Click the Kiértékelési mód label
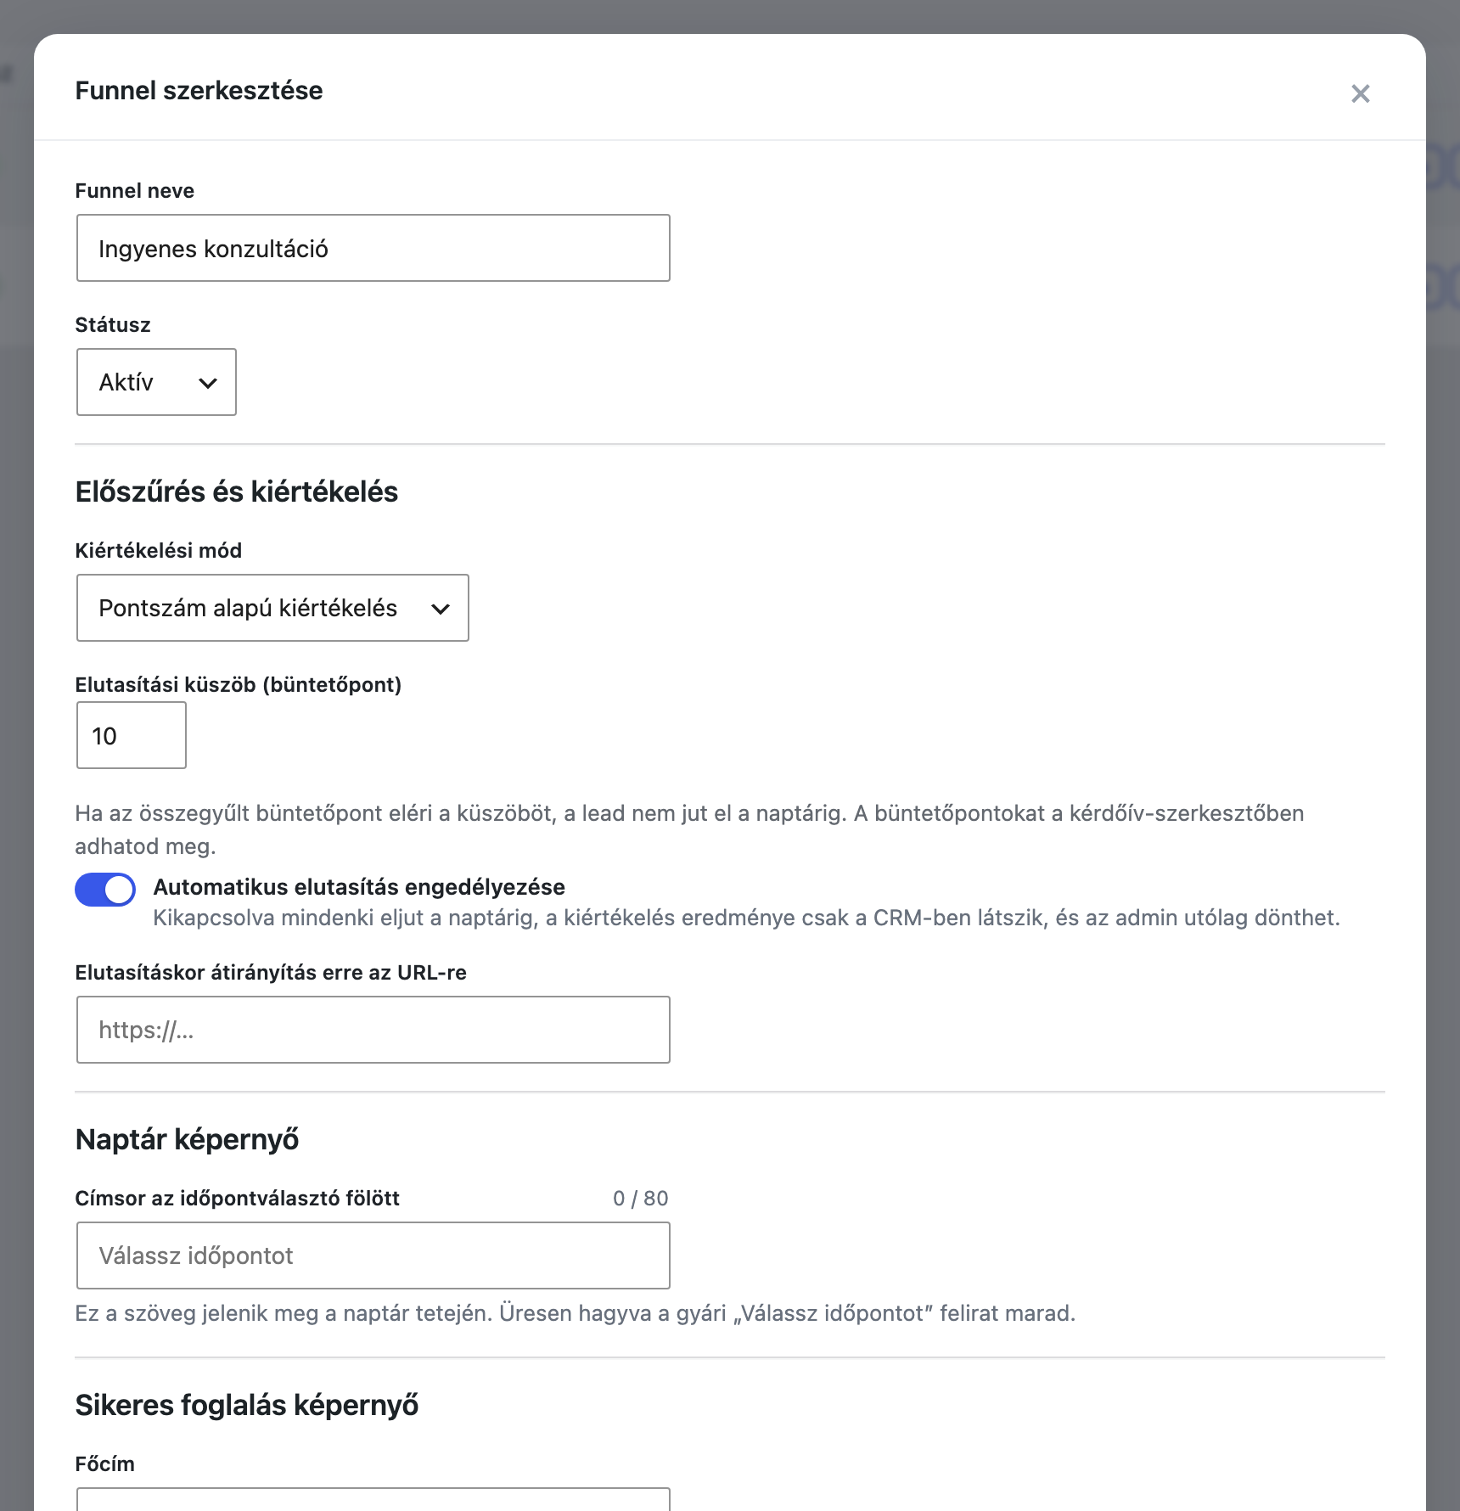The width and height of the screenshot is (1460, 1511). (x=159, y=551)
